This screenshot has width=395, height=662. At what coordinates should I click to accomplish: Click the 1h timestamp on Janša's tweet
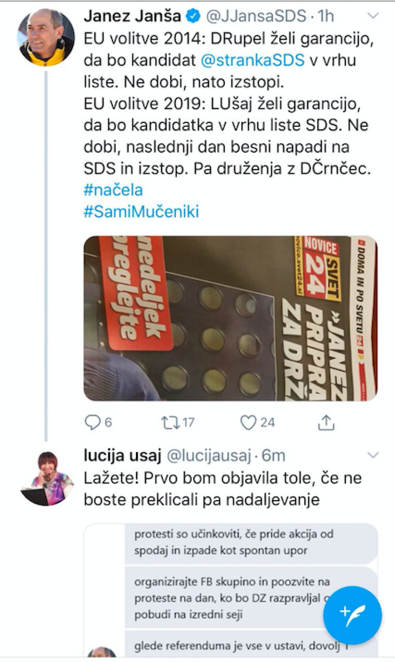pos(325,16)
